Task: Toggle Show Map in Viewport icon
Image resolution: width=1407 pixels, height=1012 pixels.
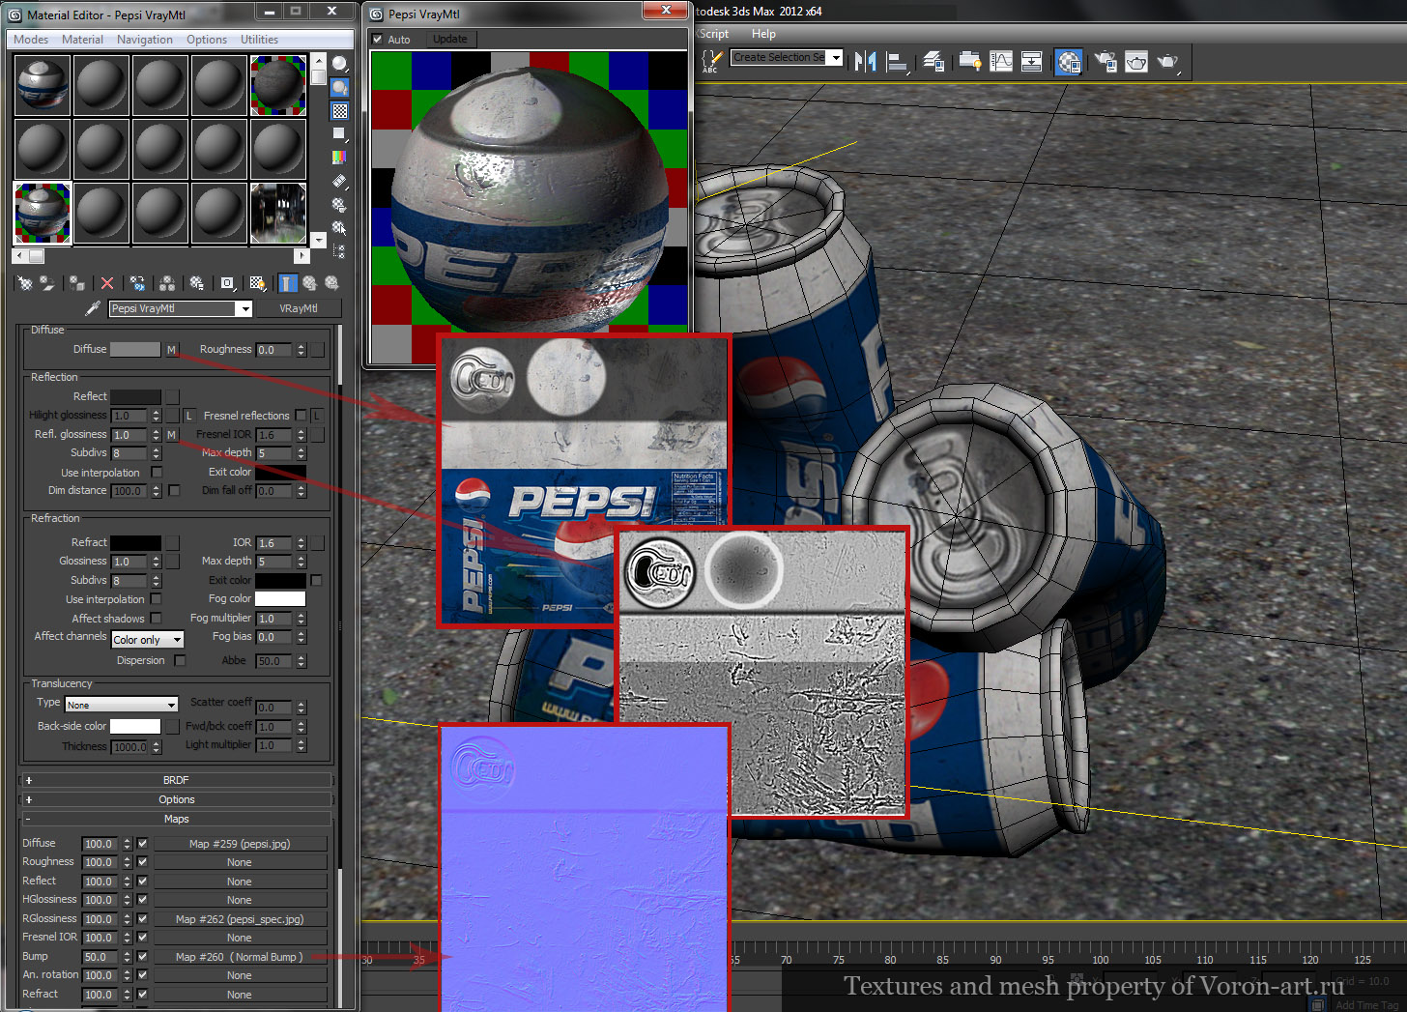Action: [257, 283]
